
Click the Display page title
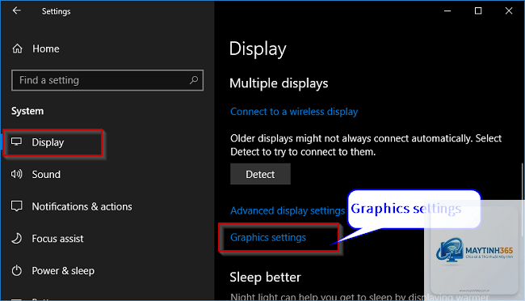coord(258,49)
